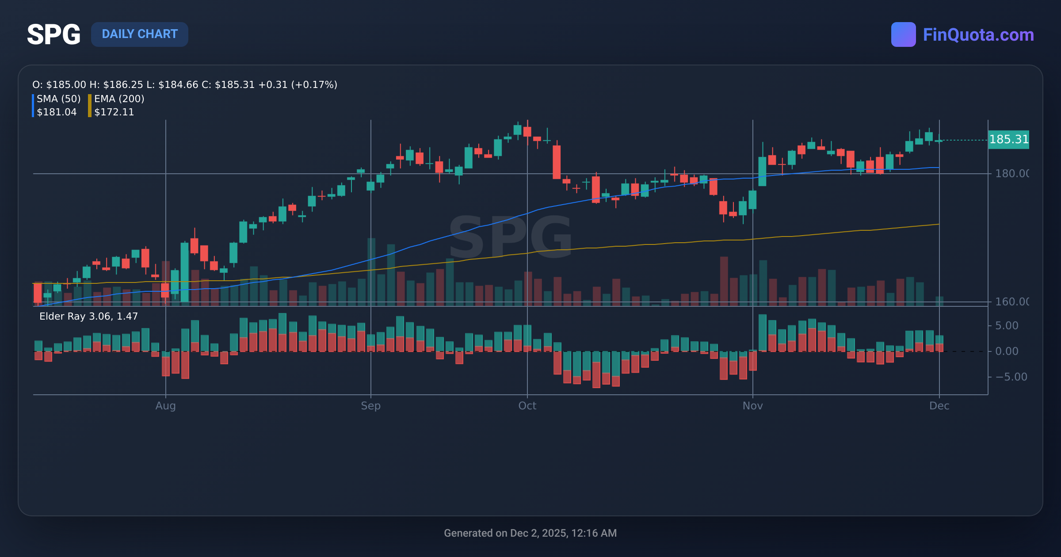Select the SMA (50) blue legend marker
The image size is (1061, 557).
pos(33,105)
